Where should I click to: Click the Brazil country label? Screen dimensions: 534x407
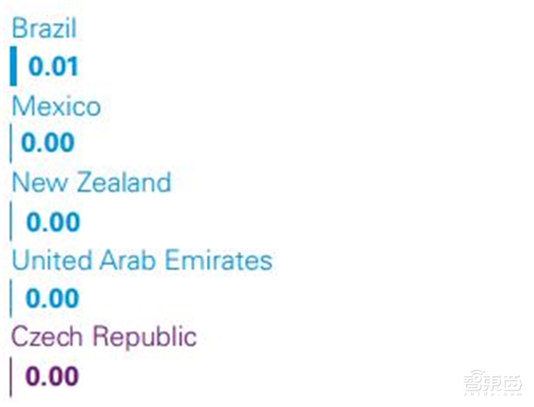(44, 29)
